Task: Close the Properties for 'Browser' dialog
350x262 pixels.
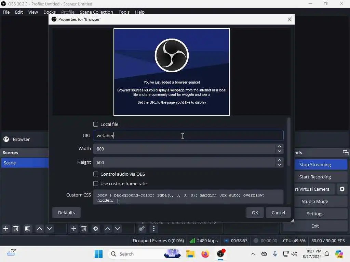Action: click(289, 19)
